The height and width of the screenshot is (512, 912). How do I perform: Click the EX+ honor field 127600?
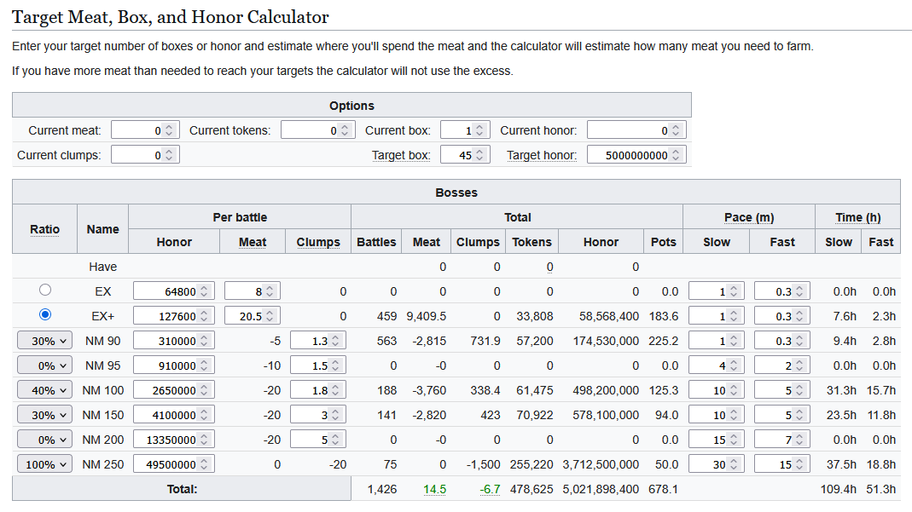point(174,316)
